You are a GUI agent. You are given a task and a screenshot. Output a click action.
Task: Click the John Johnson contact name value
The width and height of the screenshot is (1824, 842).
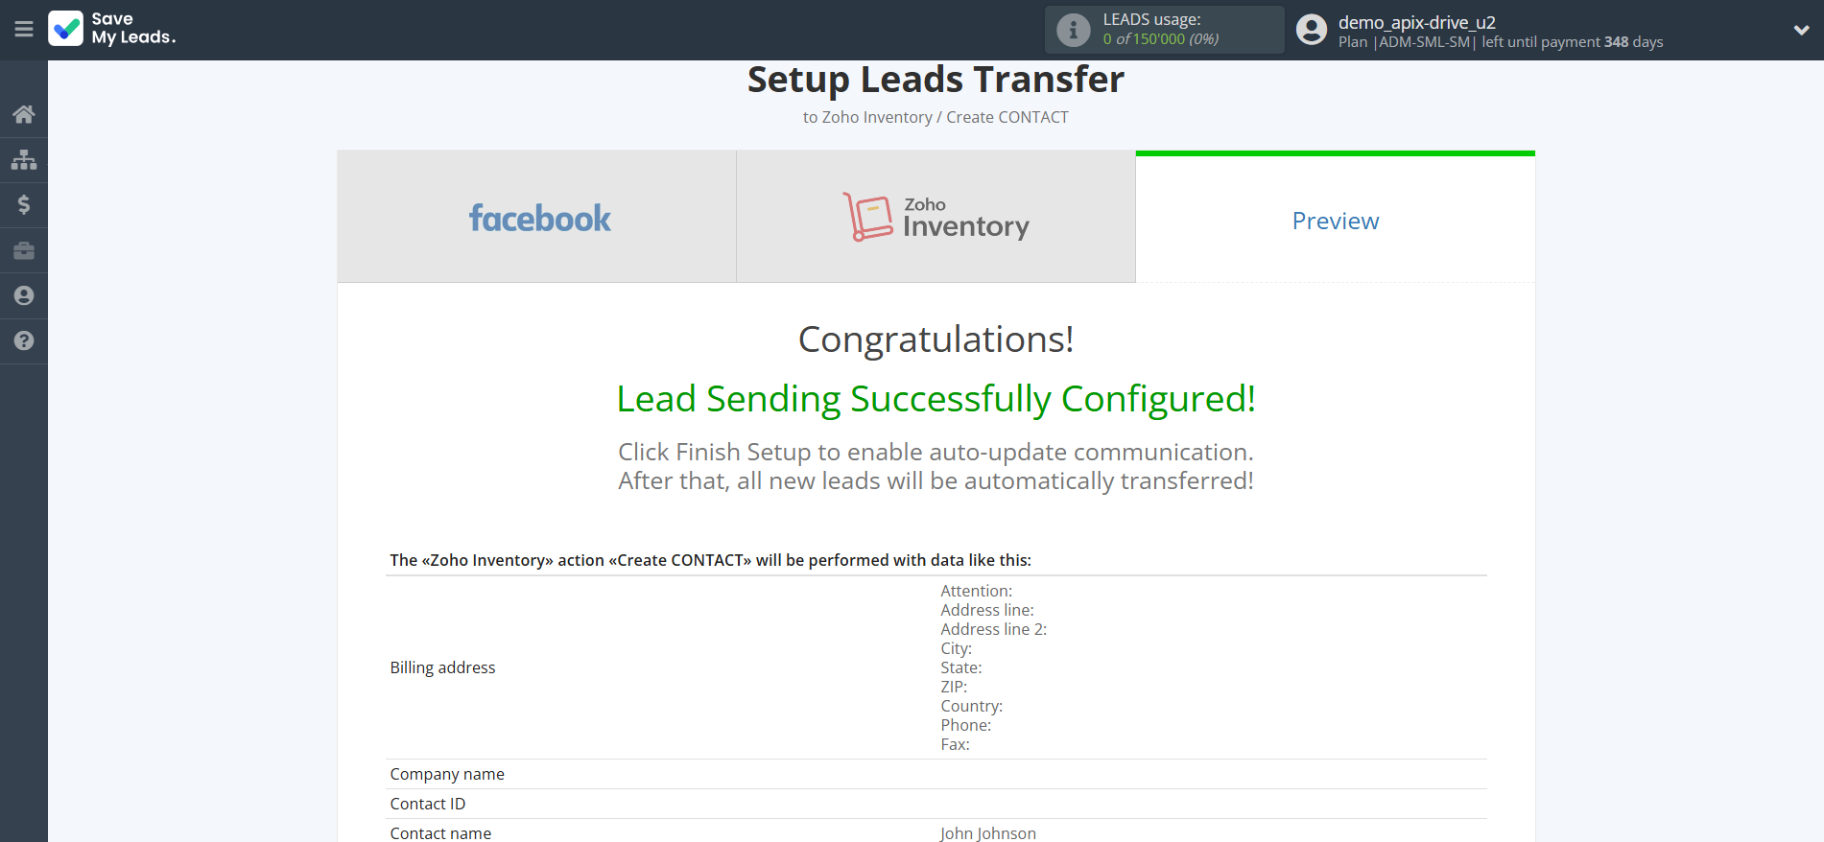tap(987, 833)
